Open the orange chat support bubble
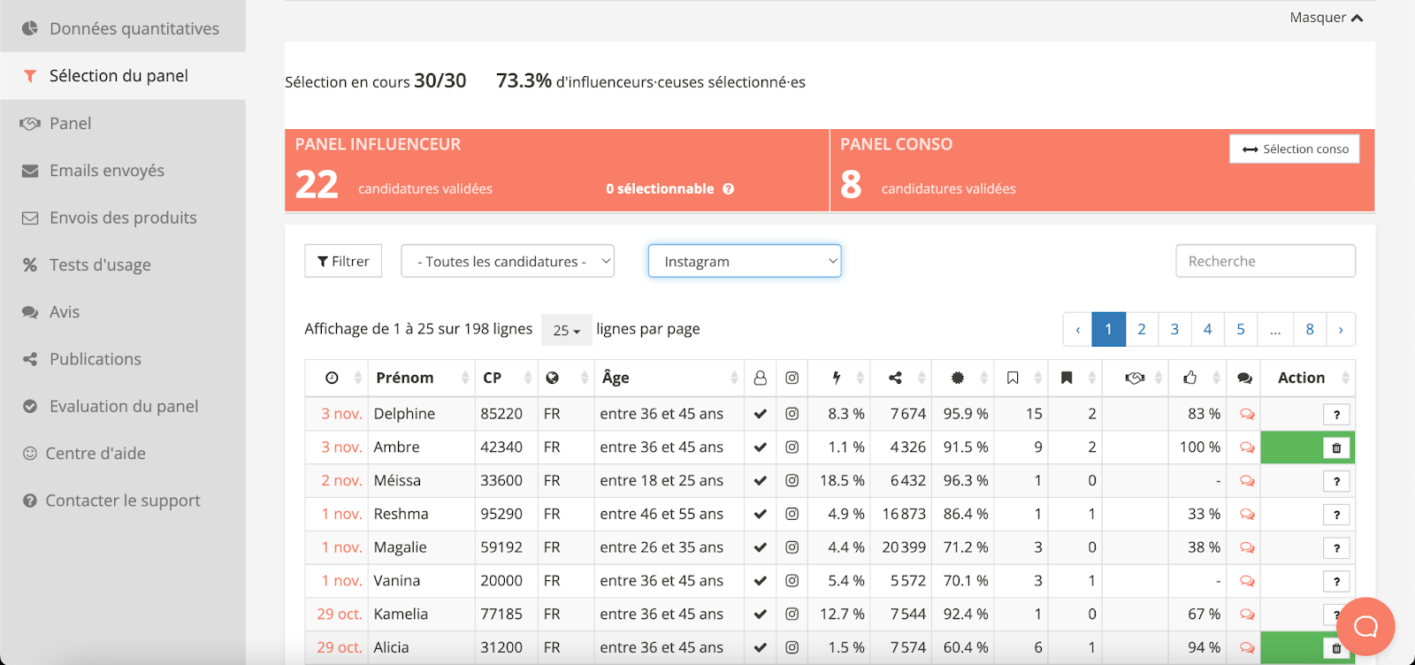This screenshot has width=1415, height=665. (1365, 627)
